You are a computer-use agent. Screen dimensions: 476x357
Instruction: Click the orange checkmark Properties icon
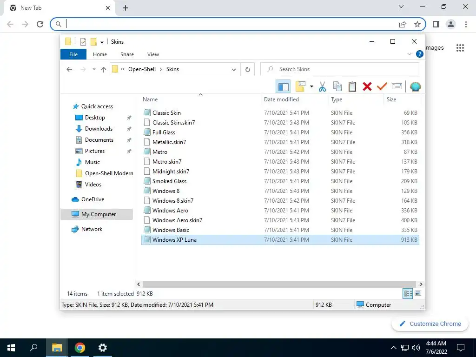click(382, 87)
